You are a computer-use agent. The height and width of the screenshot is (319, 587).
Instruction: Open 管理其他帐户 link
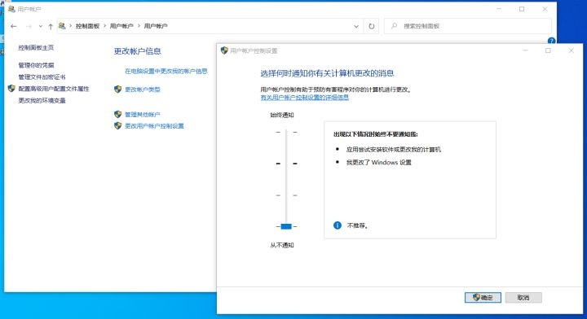(x=142, y=114)
